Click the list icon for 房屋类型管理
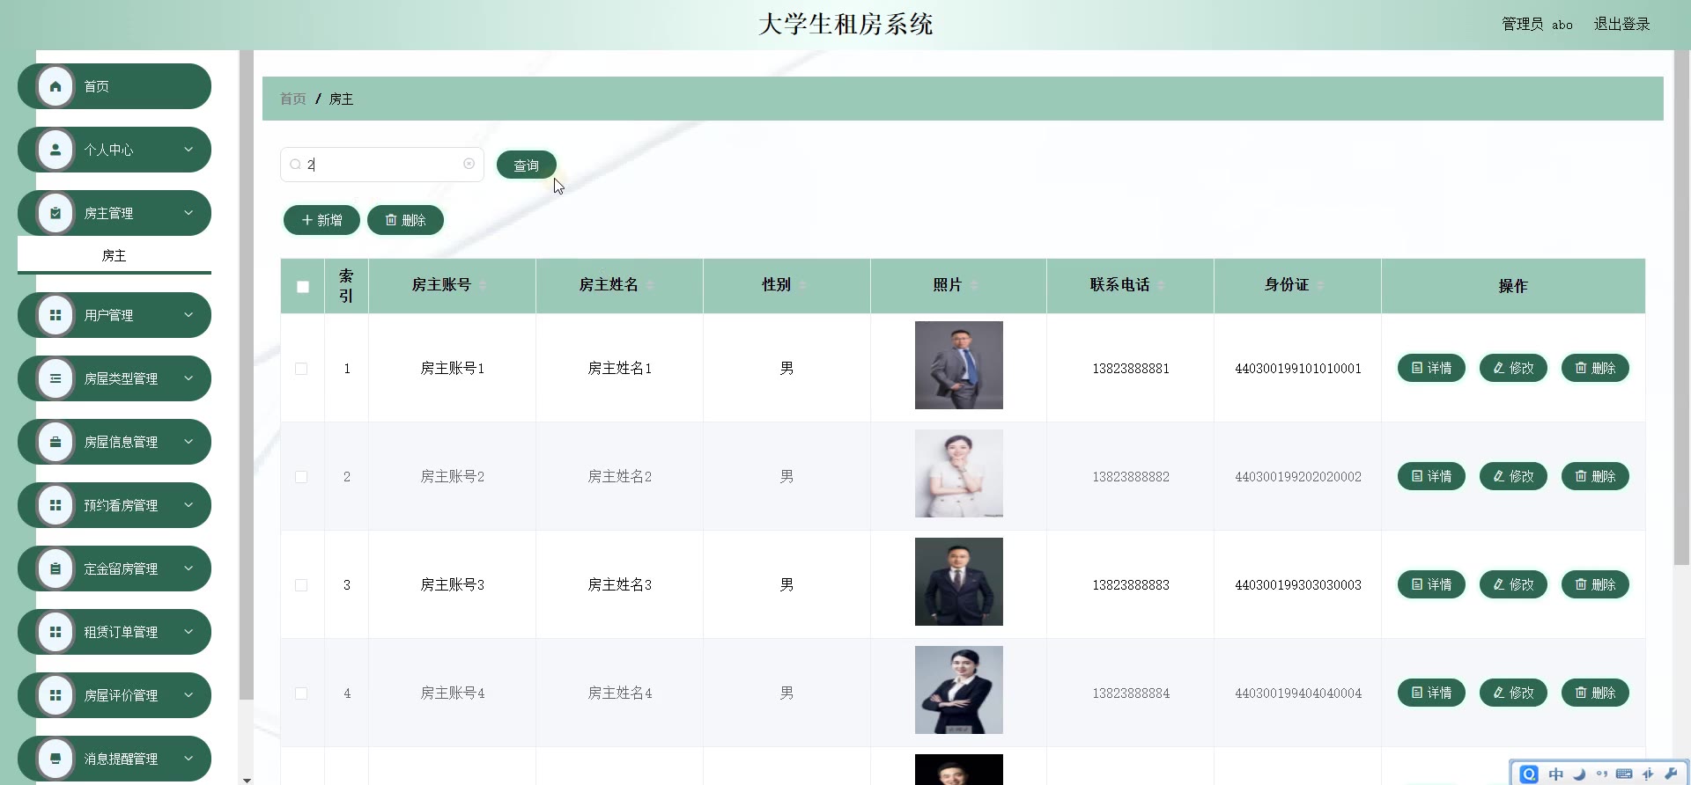1691x785 pixels. coord(55,378)
